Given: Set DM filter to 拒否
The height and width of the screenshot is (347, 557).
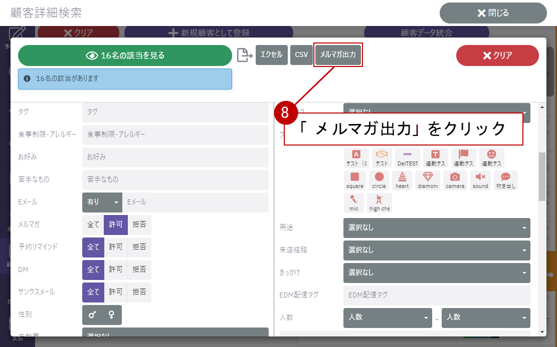Looking at the screenshot, I should click(x=139, y=270).
